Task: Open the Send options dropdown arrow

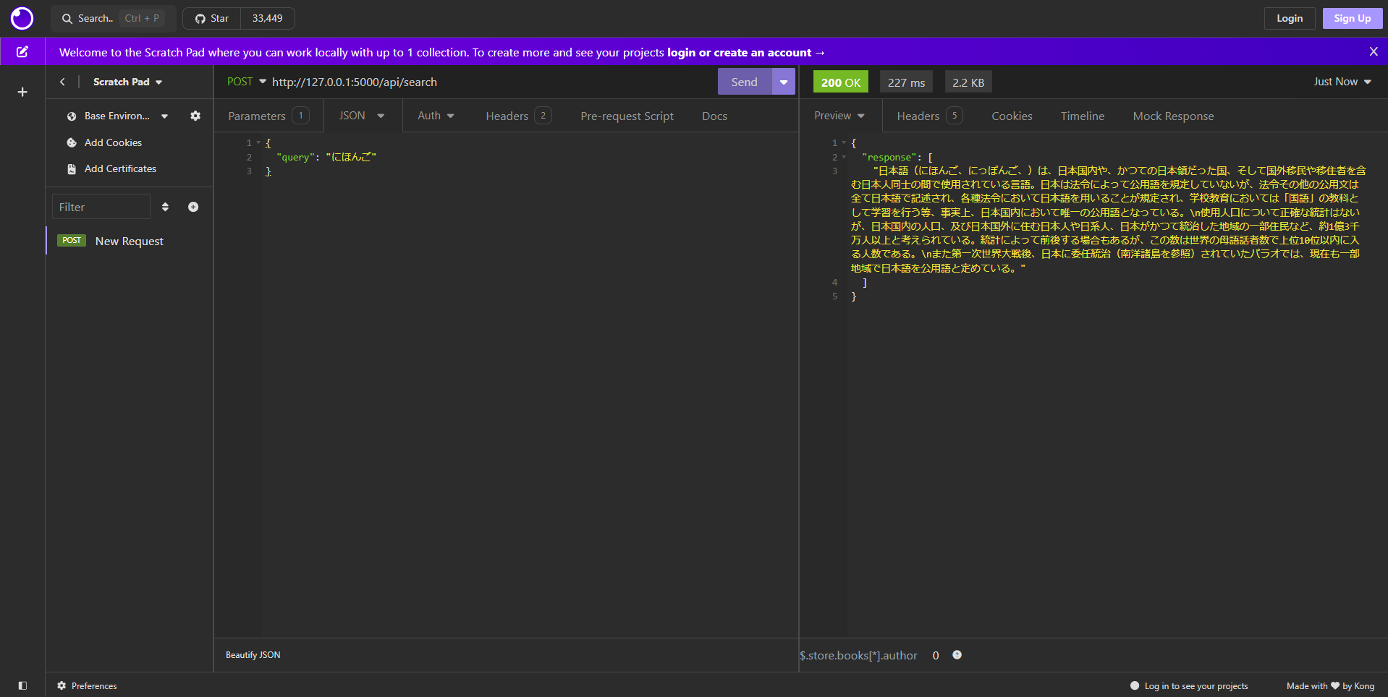Action: click(x=783, y=82)
